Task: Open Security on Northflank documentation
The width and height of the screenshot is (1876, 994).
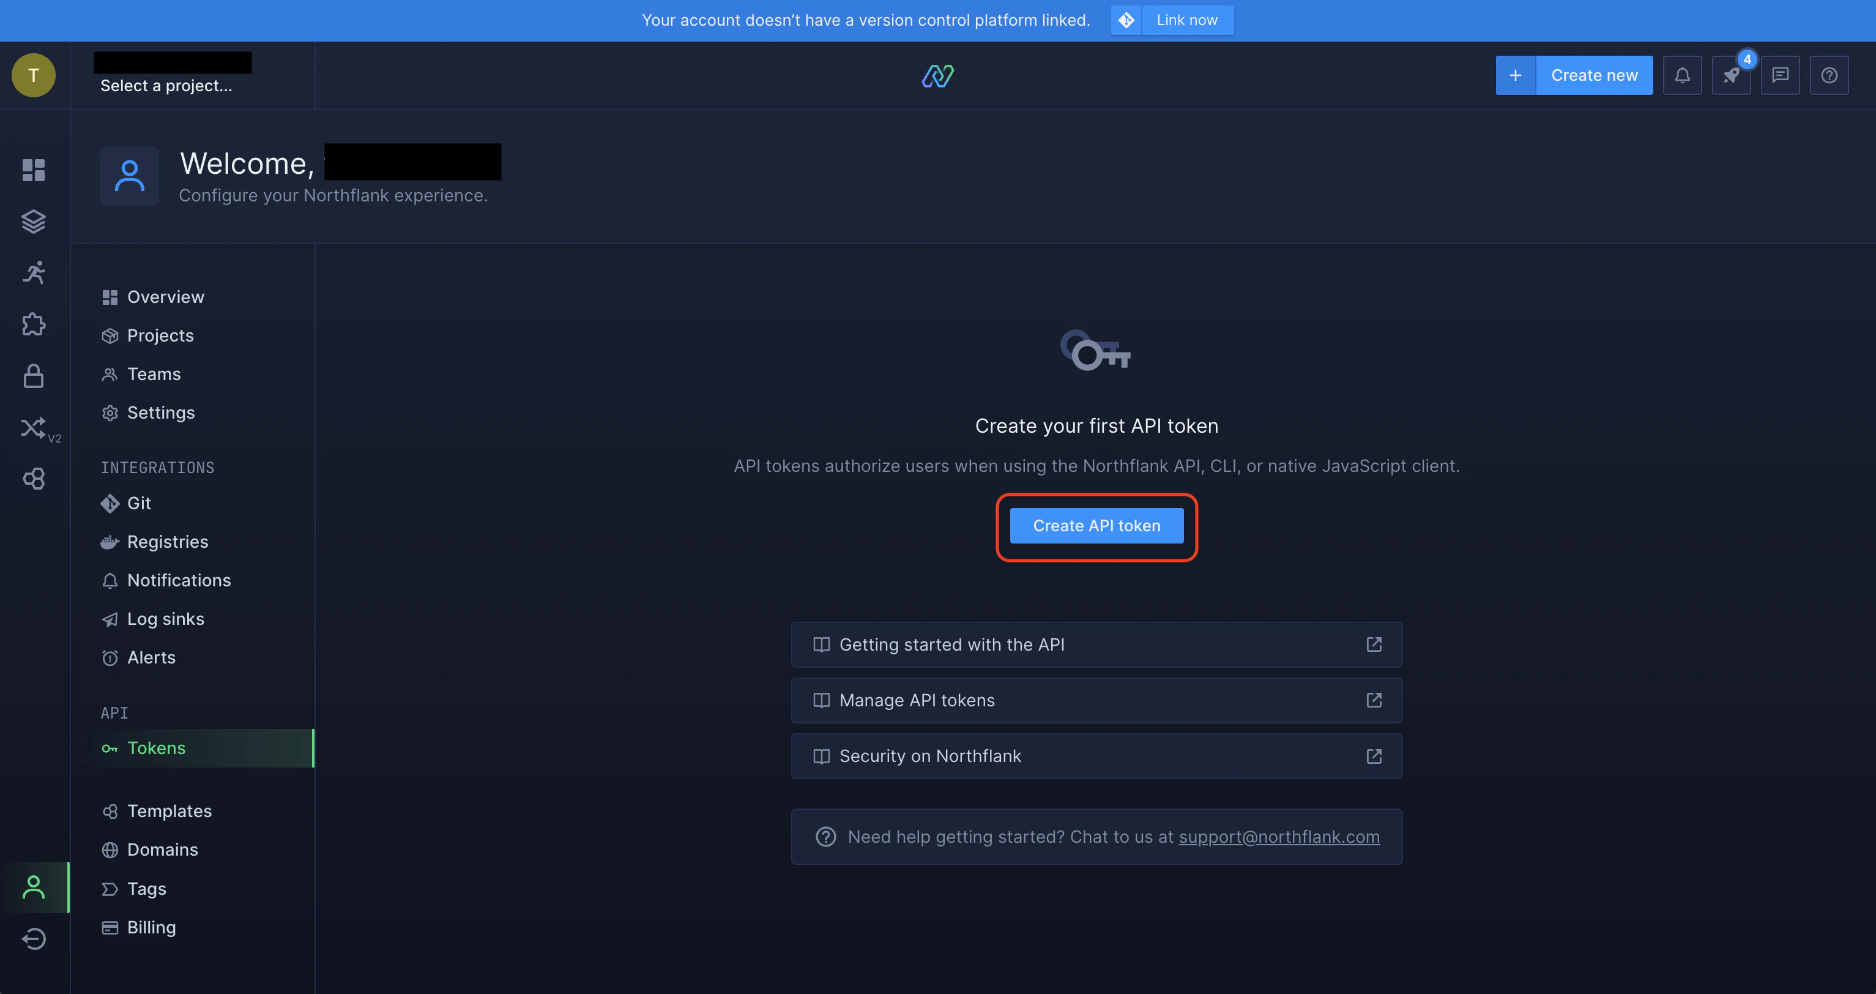Action: pyautogui.click(x=1096, y=757)
